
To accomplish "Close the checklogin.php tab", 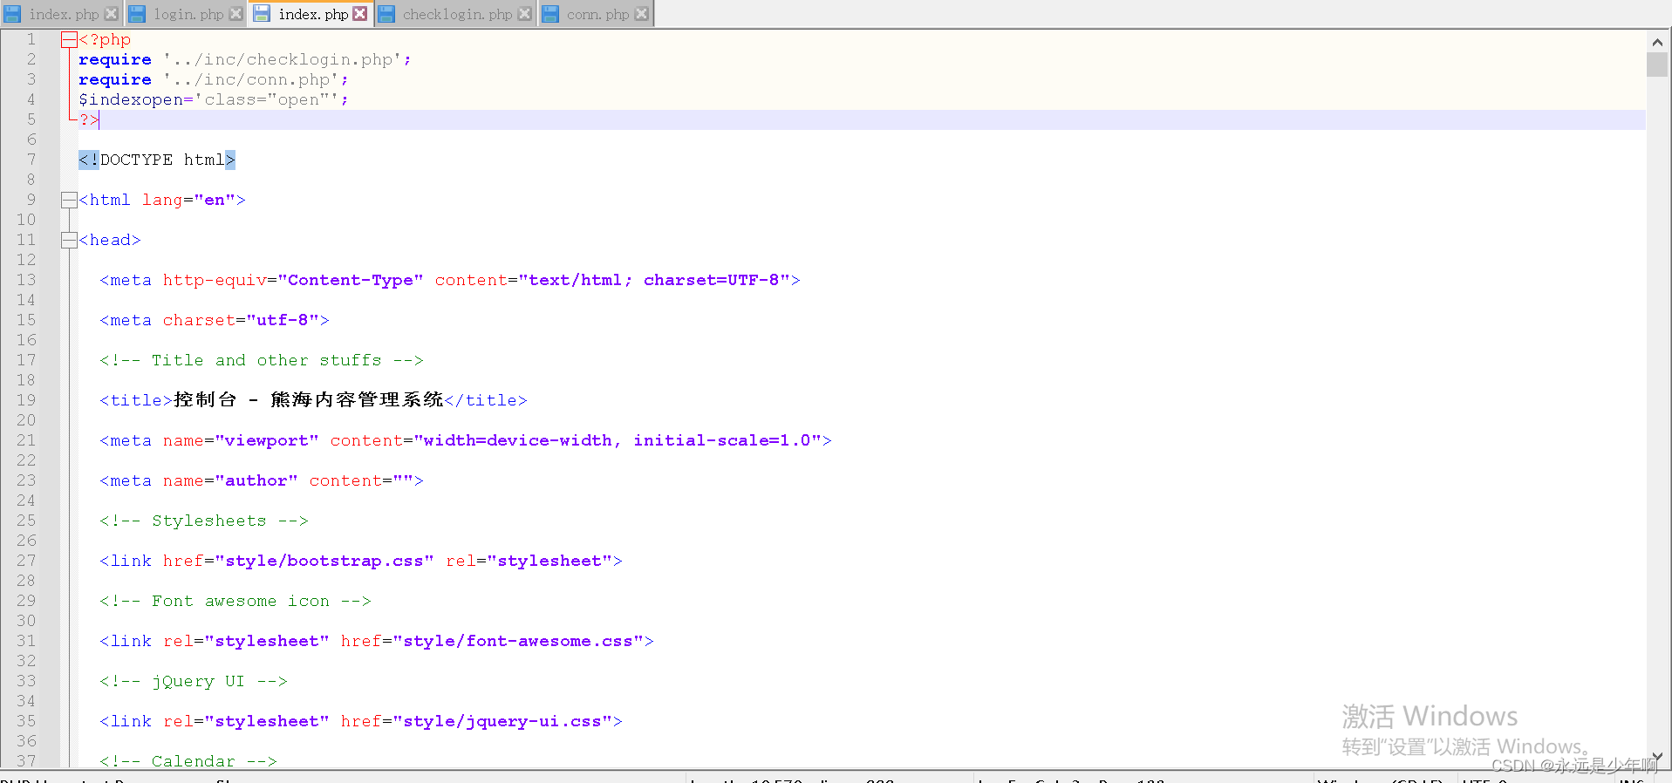I will coord(524,14).
